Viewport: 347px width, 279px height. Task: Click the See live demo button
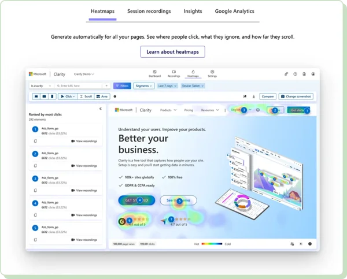(178, 200)
